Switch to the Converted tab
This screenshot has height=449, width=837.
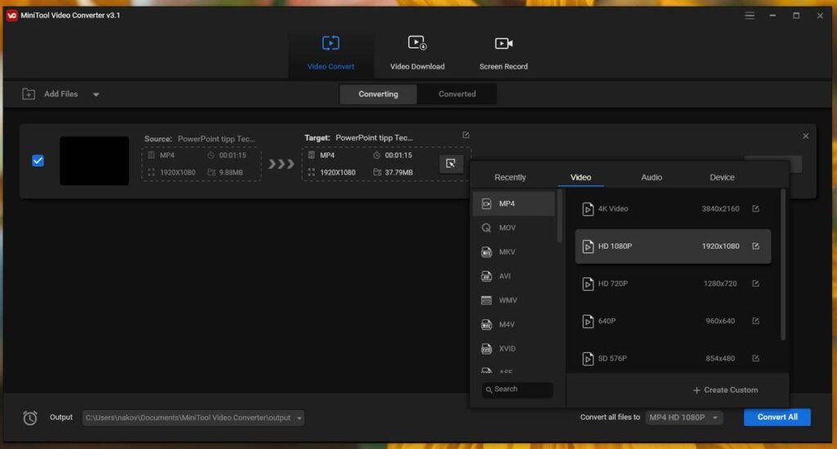(x=457, y=94)
